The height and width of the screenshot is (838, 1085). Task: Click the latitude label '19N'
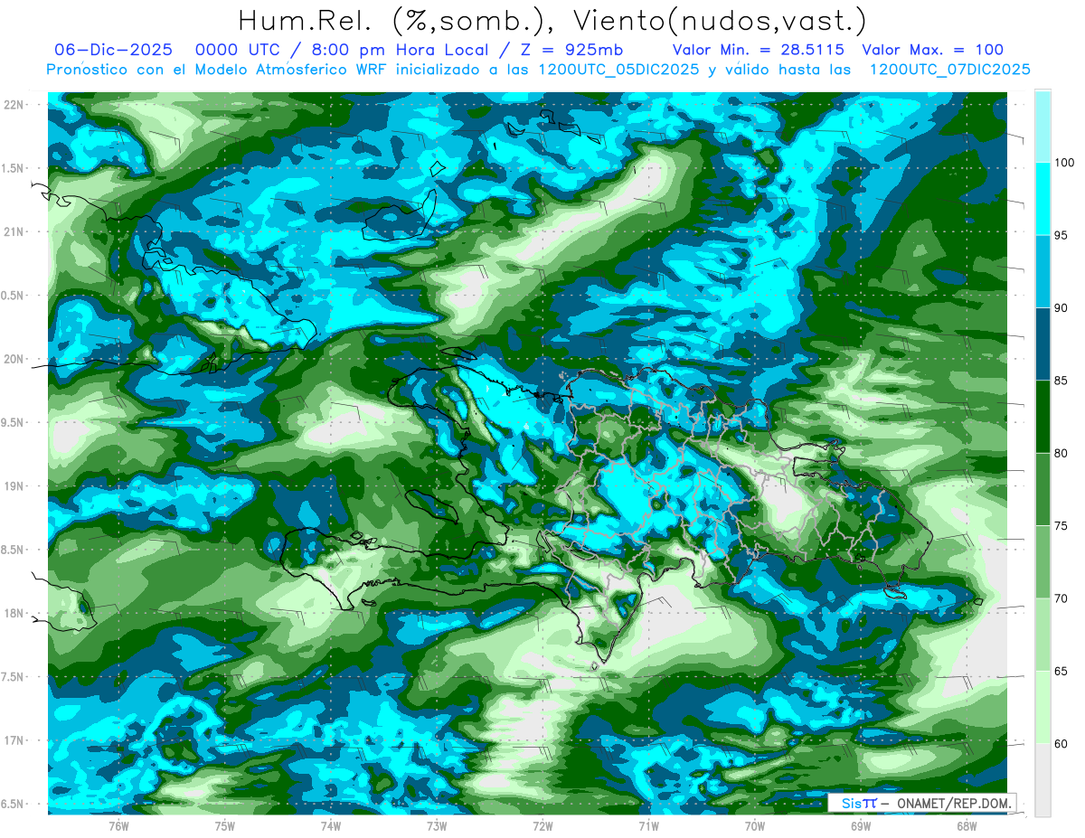(x=14, y=486)
